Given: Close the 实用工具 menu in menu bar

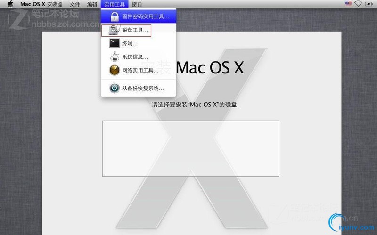Looking at the screenshot, I should pos(115,4).
